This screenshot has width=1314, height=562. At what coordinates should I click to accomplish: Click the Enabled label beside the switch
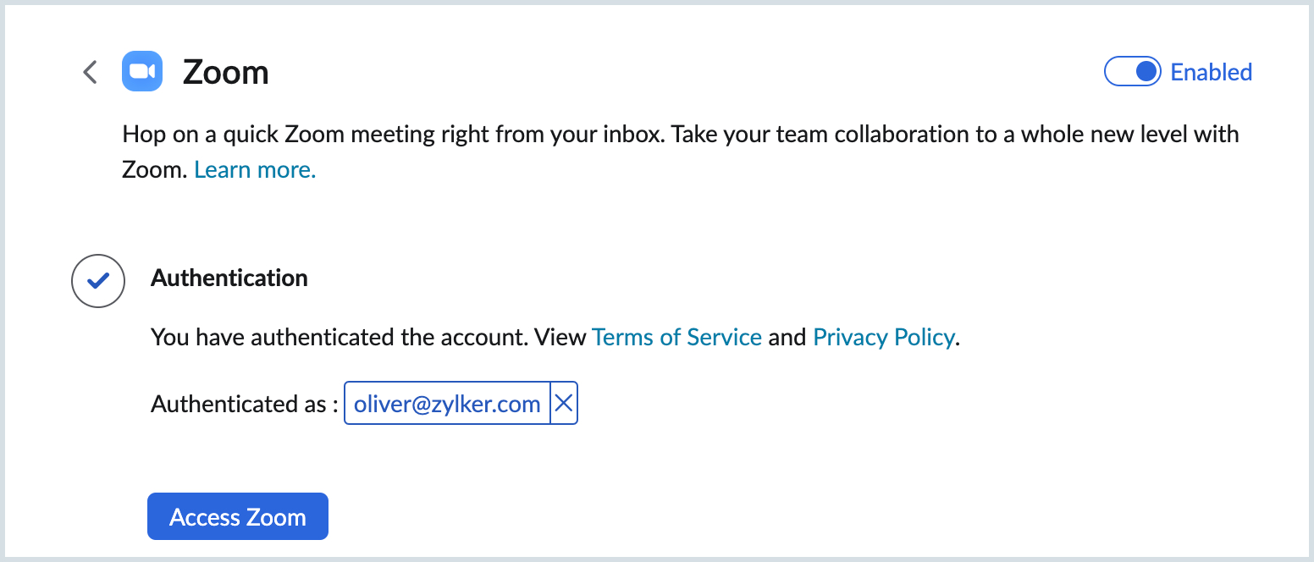(x=1211, y=73)
